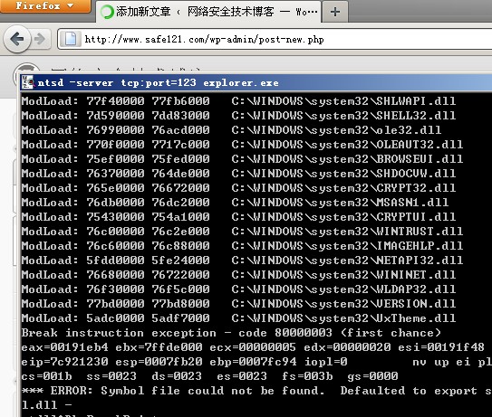
Task: Click the WININET.dll ModLoad entry
Action: [238, 275]
